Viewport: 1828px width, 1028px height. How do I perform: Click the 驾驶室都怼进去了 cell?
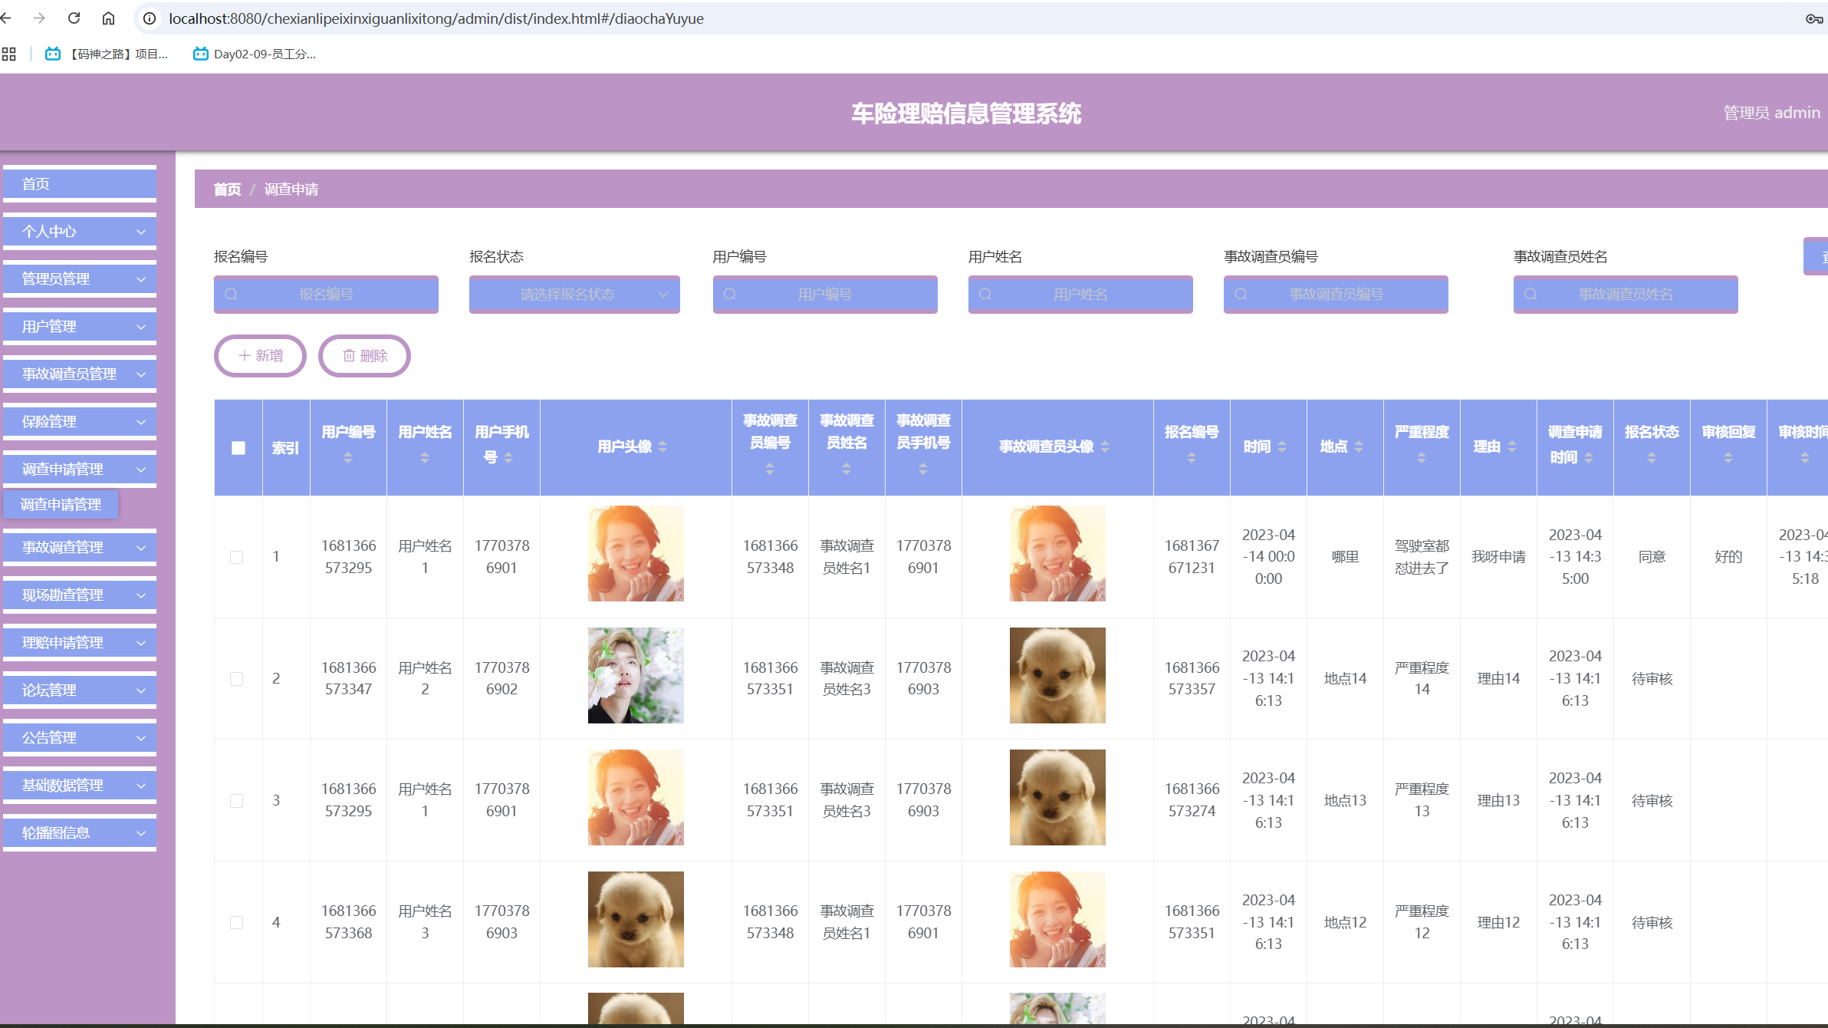coord(1422,557)
